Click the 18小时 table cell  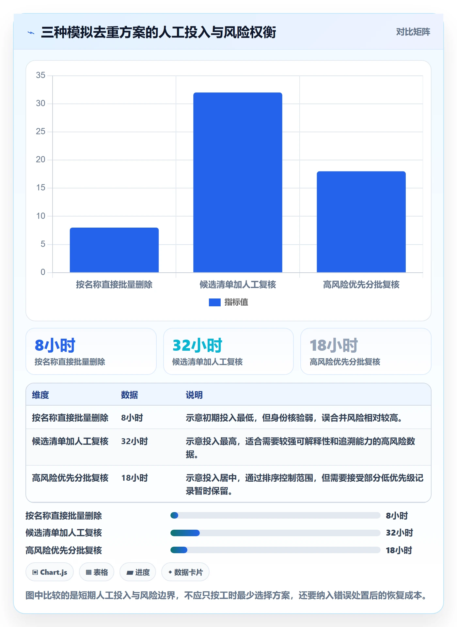134,478
